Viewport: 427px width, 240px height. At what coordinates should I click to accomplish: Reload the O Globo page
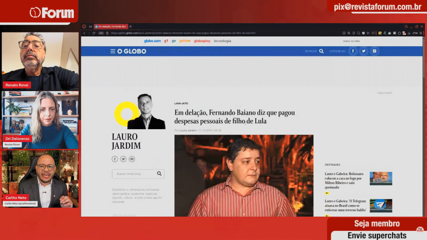94,33
